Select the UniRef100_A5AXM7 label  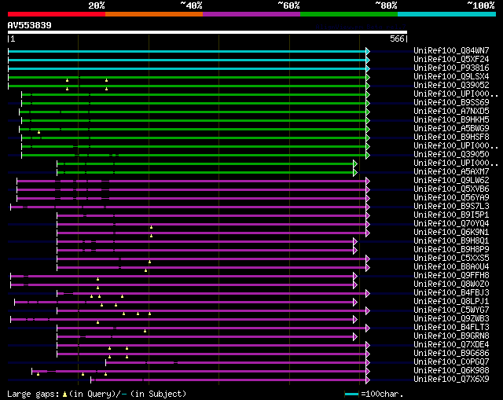click(x=451, y=171)
